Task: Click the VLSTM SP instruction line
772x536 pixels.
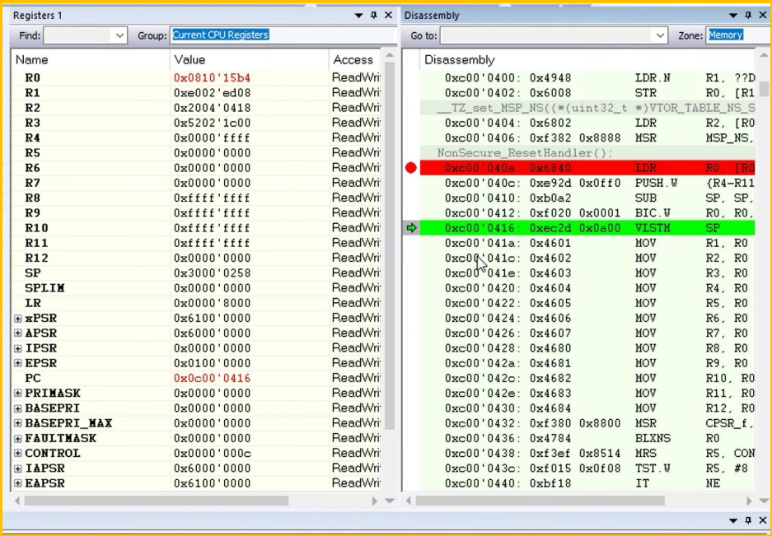Action: (x=587, y=228)
